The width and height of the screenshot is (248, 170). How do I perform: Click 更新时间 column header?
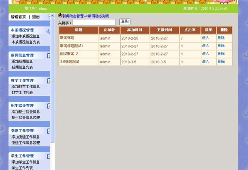point(164,30)
